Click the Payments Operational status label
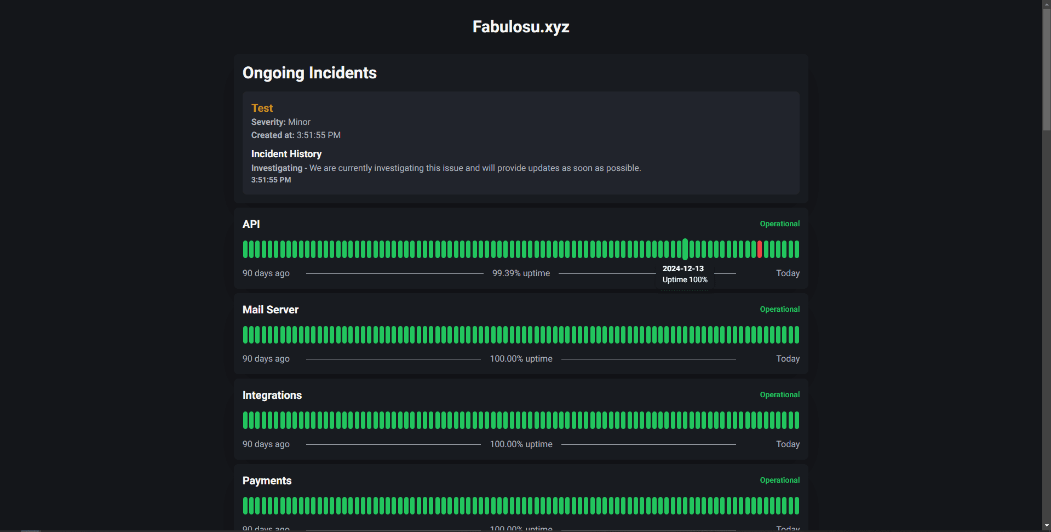The width and height of the screenshot is (1051, 532). [779, 480]
